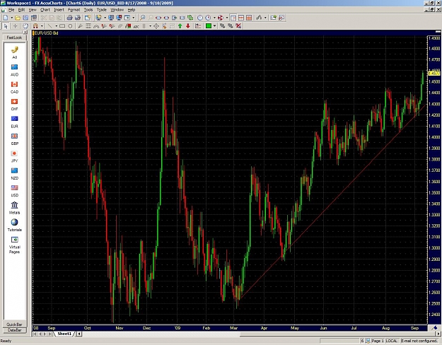Click the Zoom in magnifier icon

pos(143,18)
